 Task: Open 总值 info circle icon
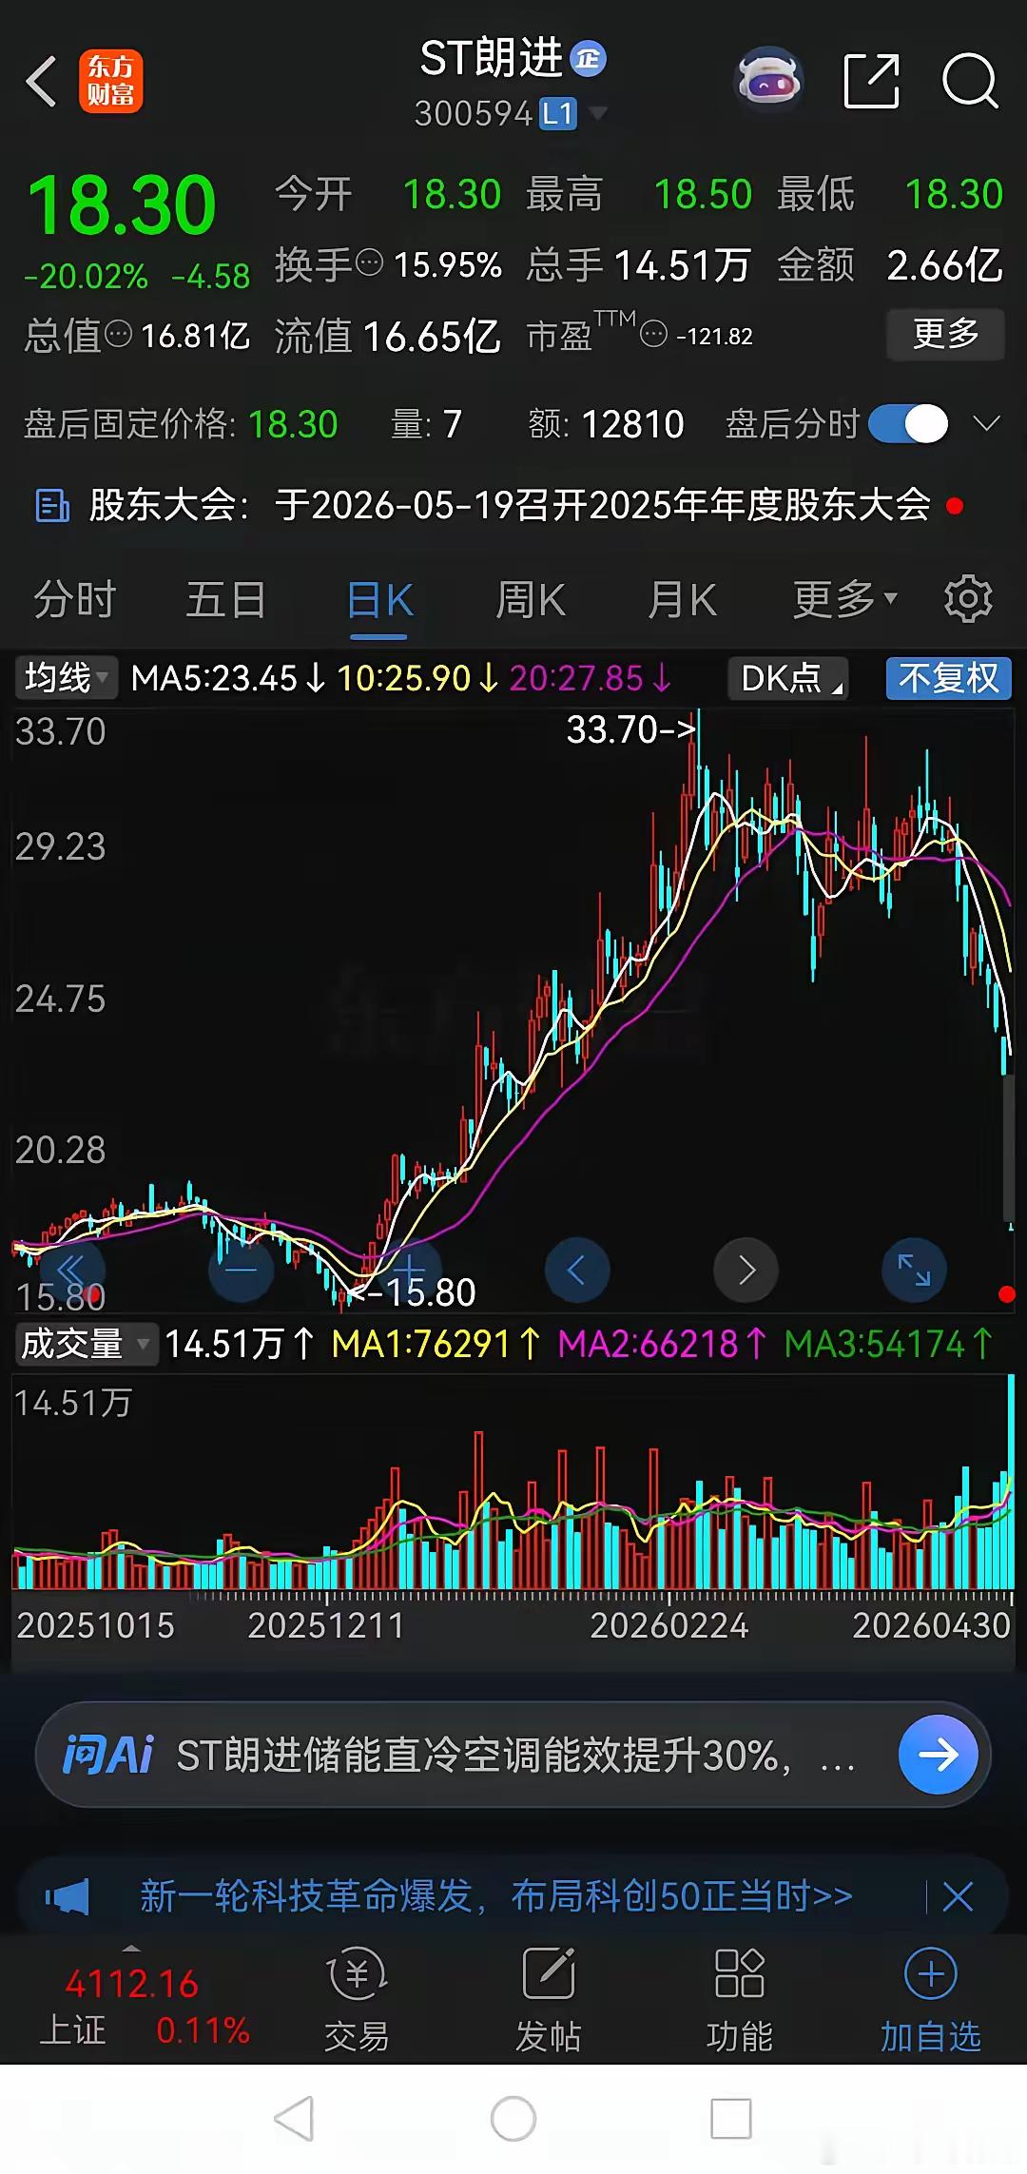(x=118, y=335)
